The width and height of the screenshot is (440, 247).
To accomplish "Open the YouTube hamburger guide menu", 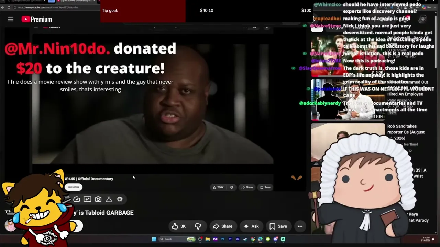I will coord(11,19).
